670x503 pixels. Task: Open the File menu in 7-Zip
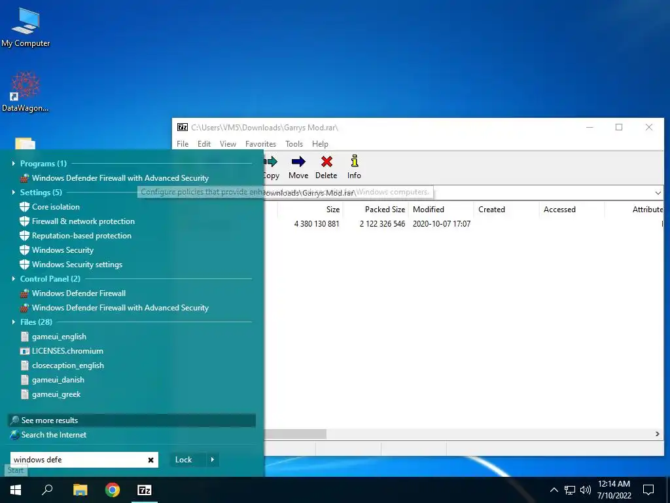pos(183,144)
